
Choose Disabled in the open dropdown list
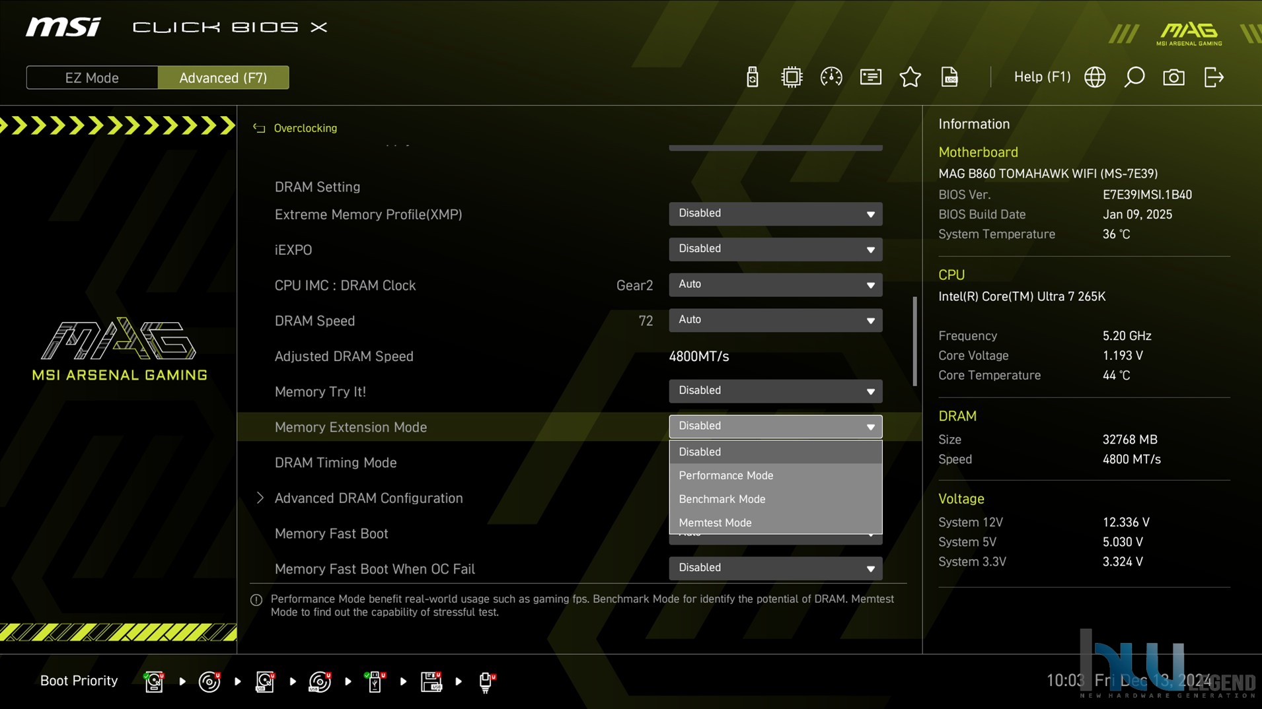pos(775,452)
